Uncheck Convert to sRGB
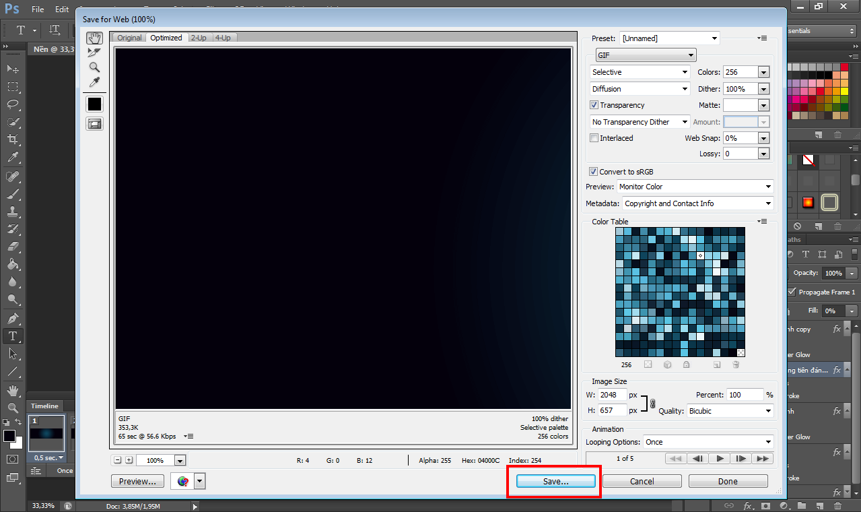Screen dimensions: 861x512 pyautogui.click(x=593, y=172)
